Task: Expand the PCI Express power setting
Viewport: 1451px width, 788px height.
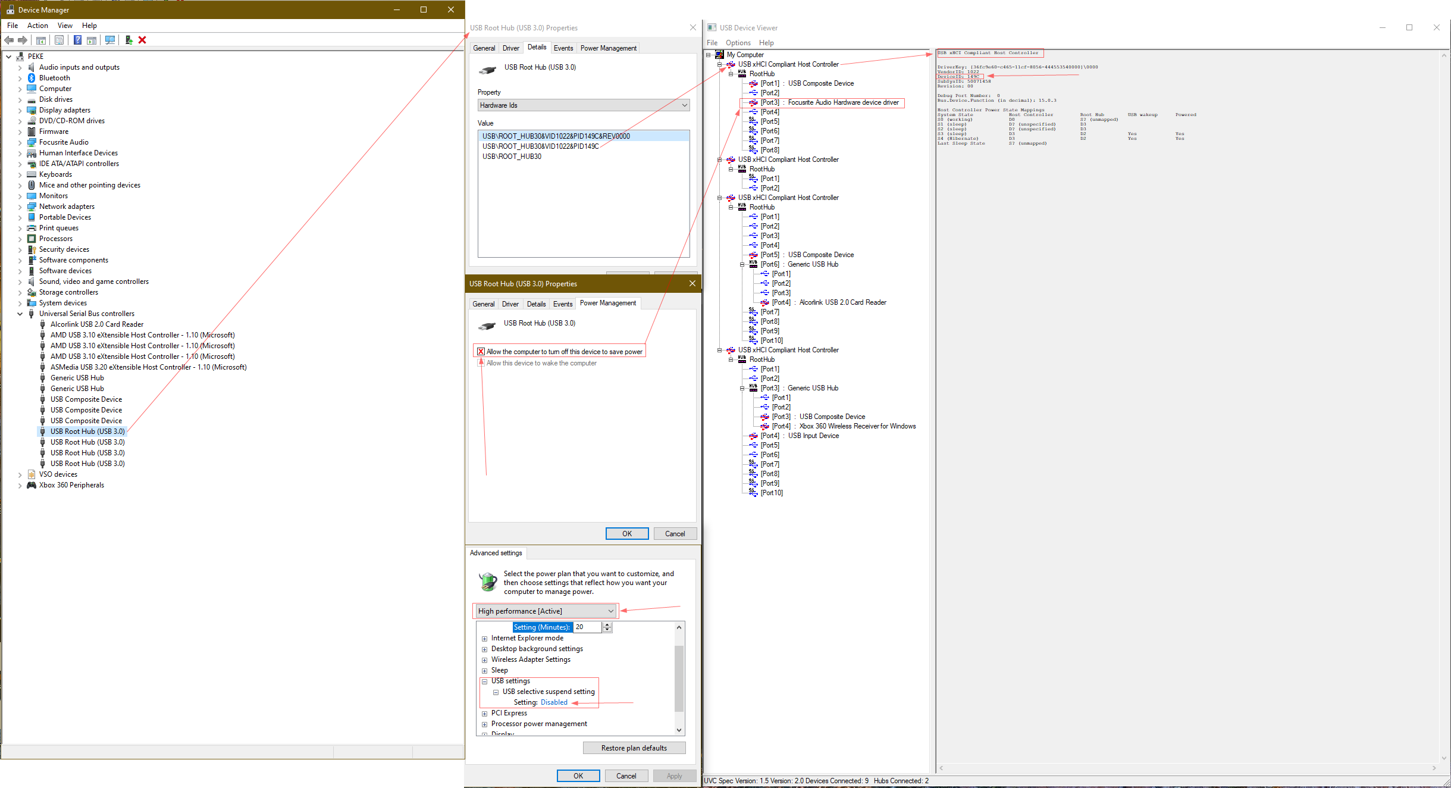Action: tap(484, 714)
